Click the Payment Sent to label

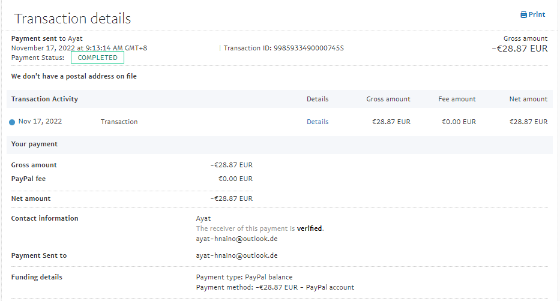point(39,255)
